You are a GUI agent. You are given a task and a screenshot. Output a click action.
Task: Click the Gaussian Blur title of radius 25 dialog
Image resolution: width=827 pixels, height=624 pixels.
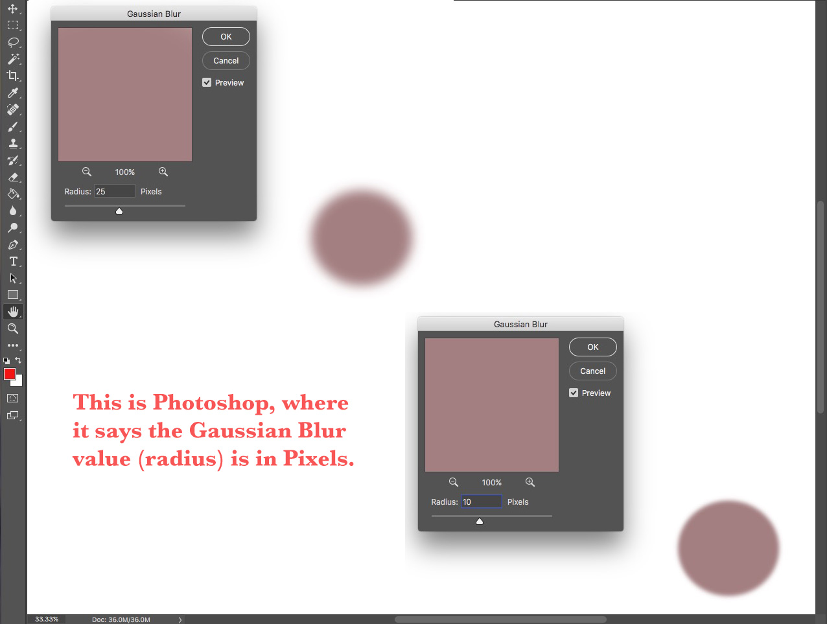[x=154, y=14]
